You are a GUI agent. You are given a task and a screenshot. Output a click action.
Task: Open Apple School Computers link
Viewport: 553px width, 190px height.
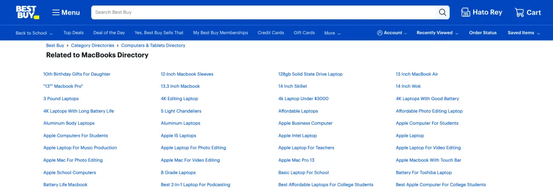70,173
